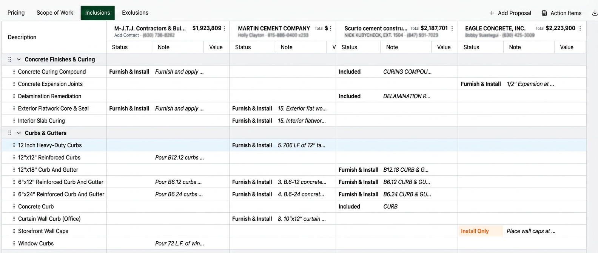This screenshot has height=253, width=598.
Task: Collapse the Concrete Finishes & Curing group
Action: click(19, 59)
